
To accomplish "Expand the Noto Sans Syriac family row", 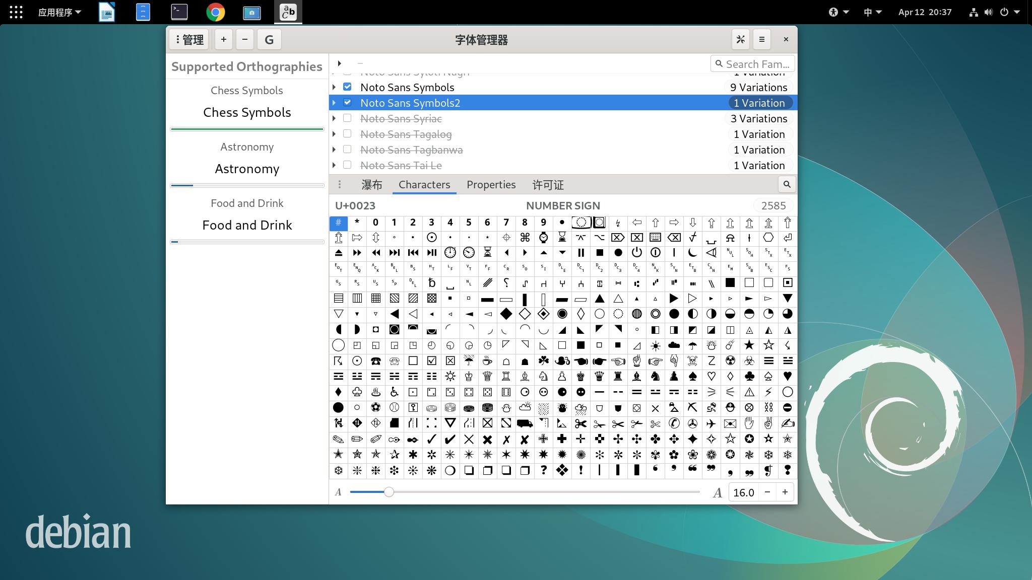I will point(334,118).
